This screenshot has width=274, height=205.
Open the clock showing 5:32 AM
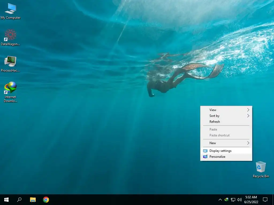tap(251, 200)
